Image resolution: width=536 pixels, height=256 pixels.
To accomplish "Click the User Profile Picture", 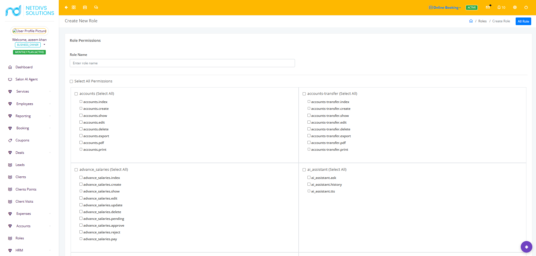I will (29, 31).
